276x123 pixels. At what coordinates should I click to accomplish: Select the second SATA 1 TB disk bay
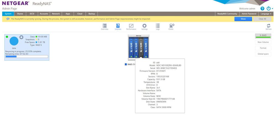[x=136, y=48]
